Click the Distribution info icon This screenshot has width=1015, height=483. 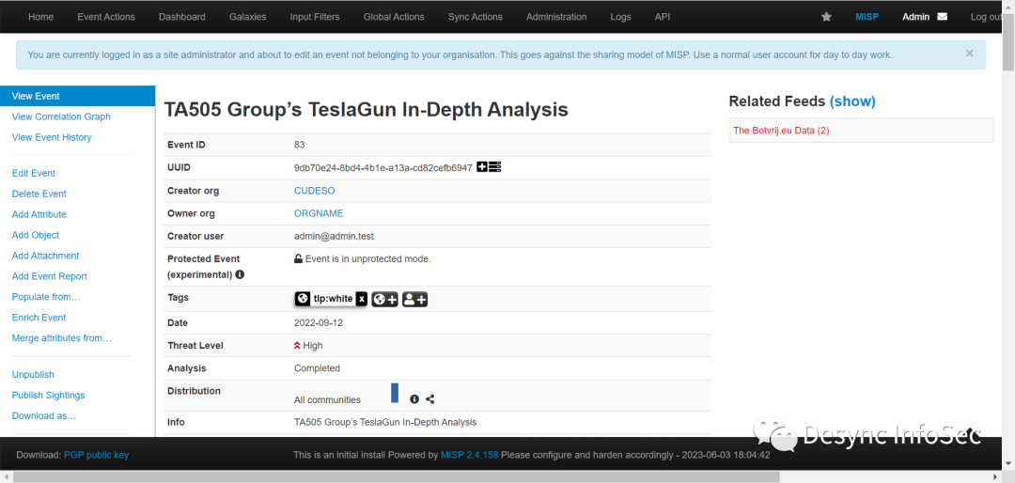(x=414, y=399)
